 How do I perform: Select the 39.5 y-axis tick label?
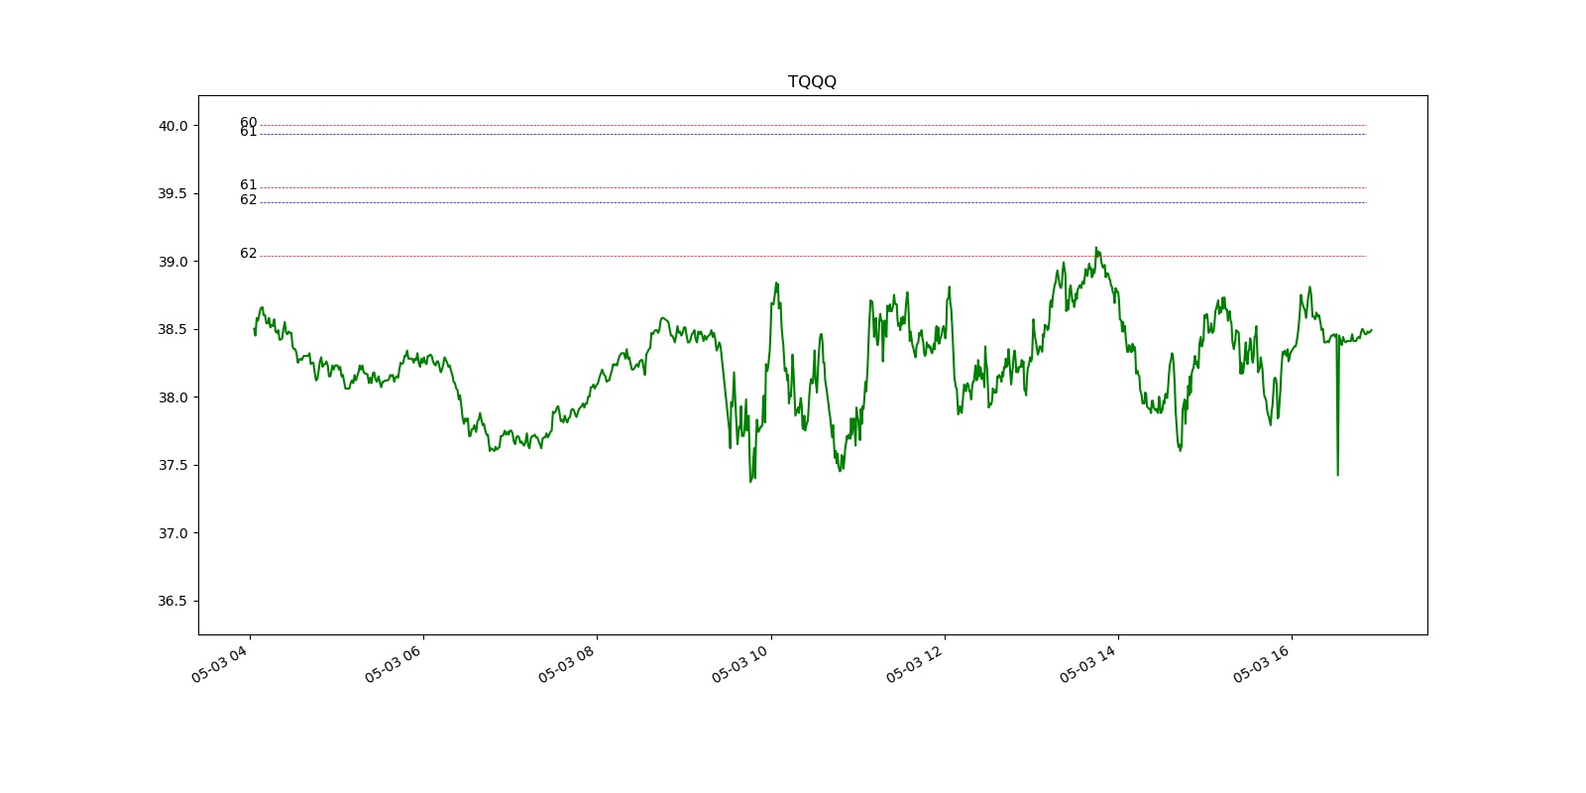tap(172, 193)
